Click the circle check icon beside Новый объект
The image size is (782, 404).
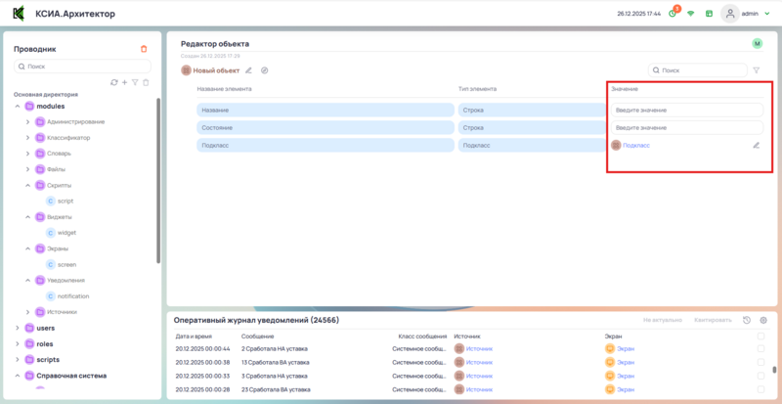(x=265, y=70)
